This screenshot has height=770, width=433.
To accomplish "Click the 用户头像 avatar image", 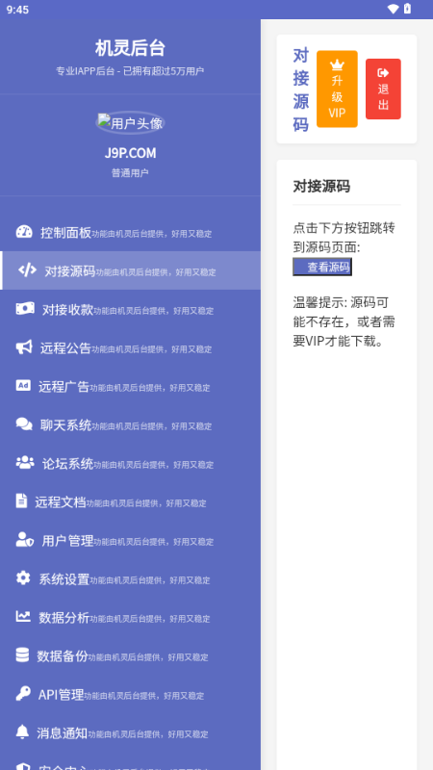I will pyautogui.click(x=130, y=123).
